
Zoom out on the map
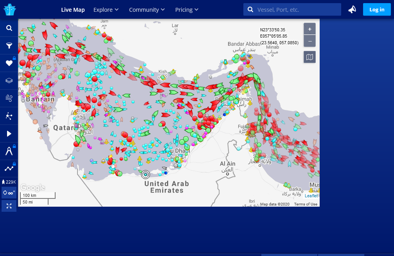[x=309, y=41]
